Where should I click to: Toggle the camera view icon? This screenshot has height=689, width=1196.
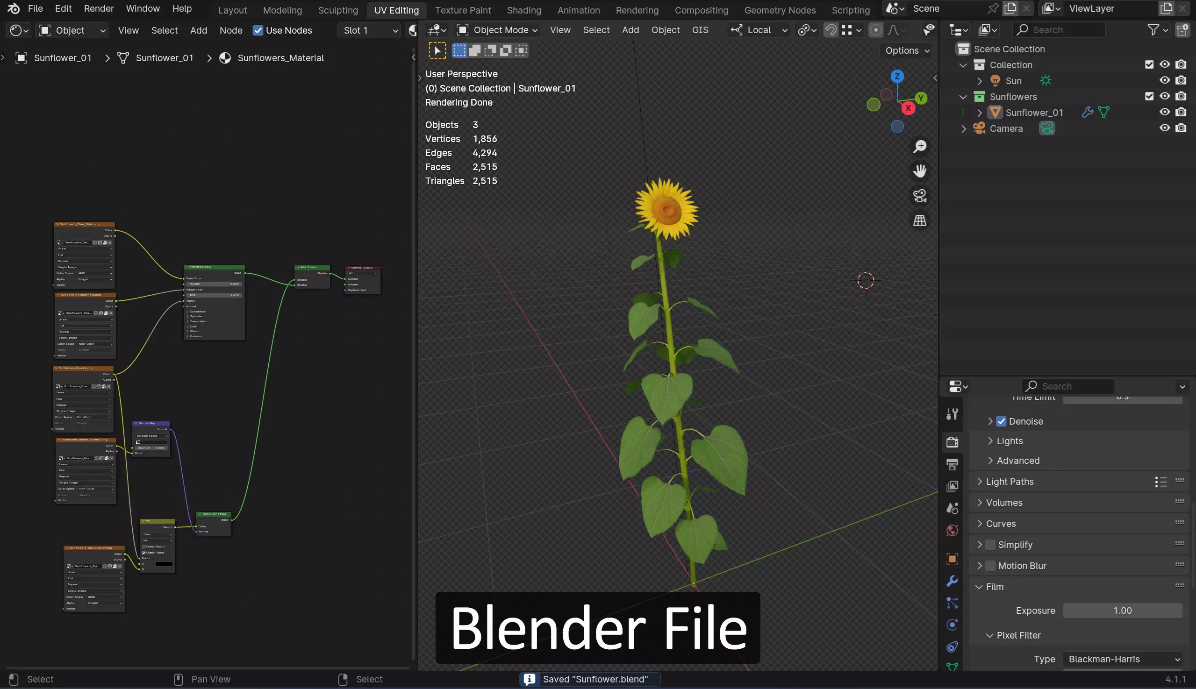pos(919,196)
